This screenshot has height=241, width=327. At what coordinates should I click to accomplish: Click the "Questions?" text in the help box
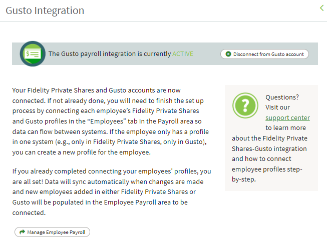(x=282, y=97)
